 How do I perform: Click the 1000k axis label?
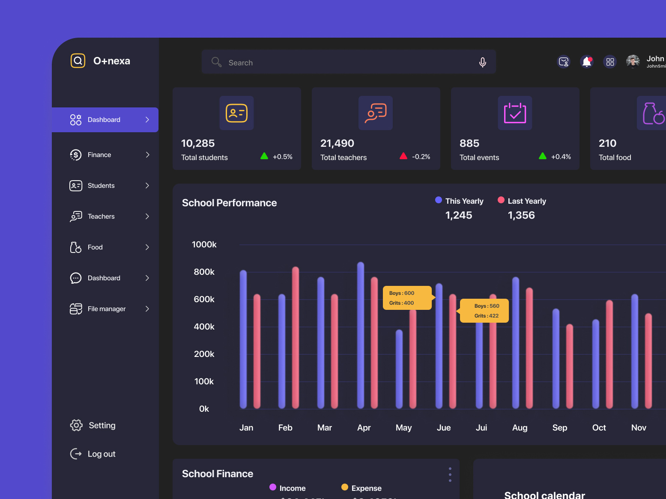point(204,244)
